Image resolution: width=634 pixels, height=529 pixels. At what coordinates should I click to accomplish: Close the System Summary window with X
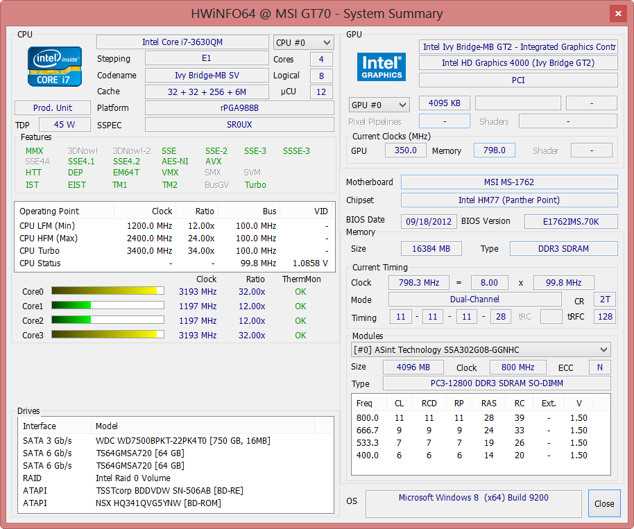tap(618, 13)
